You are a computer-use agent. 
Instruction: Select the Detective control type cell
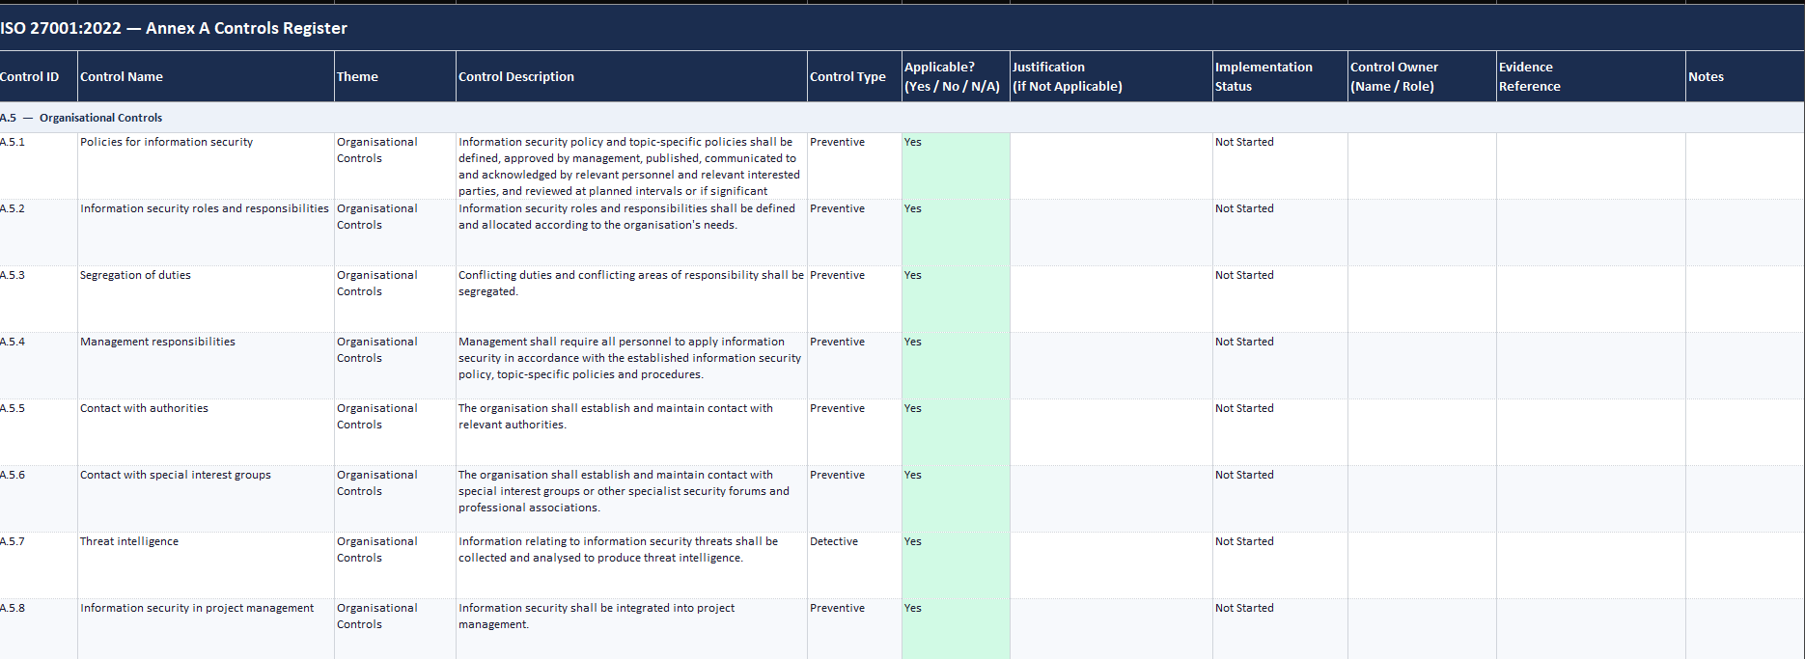(854, 565)
